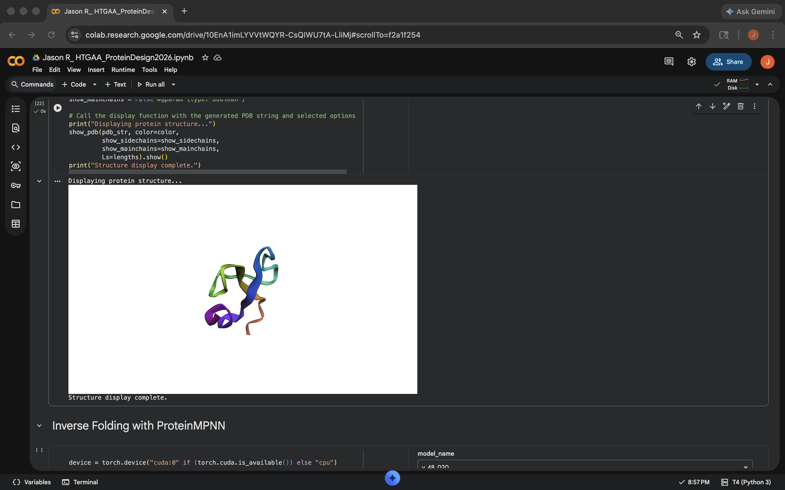Open Terminal in status bar
The height and width of the screenshot is (490, 785).
click(x=80, y=482)
